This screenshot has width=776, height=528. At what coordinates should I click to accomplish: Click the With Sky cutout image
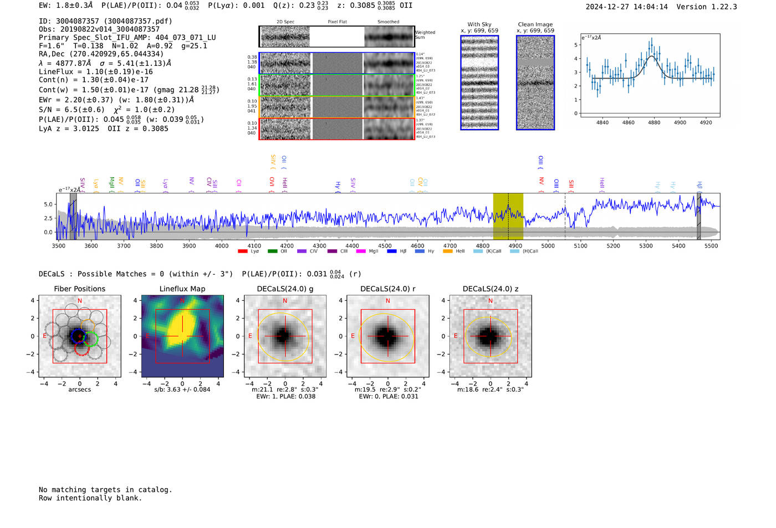[479, 83]
